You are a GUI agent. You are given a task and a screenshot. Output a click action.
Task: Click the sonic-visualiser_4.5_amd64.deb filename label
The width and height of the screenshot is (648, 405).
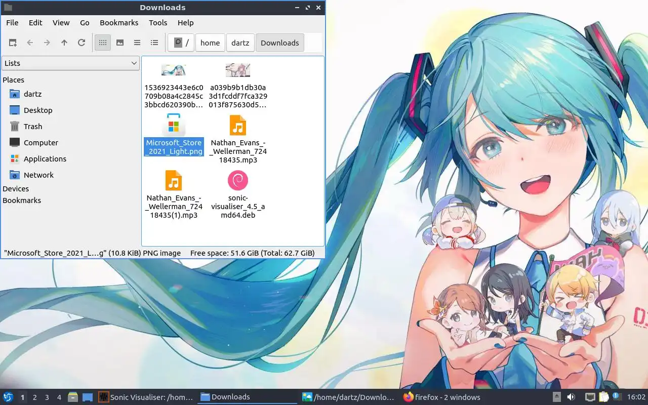[238, 207]
